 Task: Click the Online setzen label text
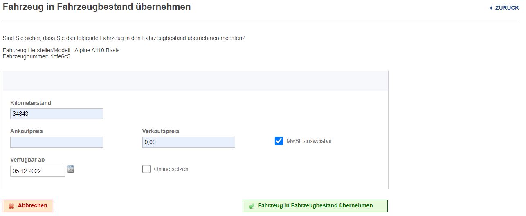pyautogui.click(x=171, y=169)
